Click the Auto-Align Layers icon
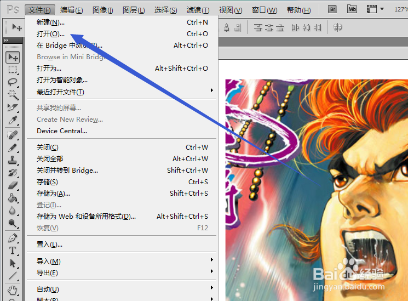 point(337,27)
